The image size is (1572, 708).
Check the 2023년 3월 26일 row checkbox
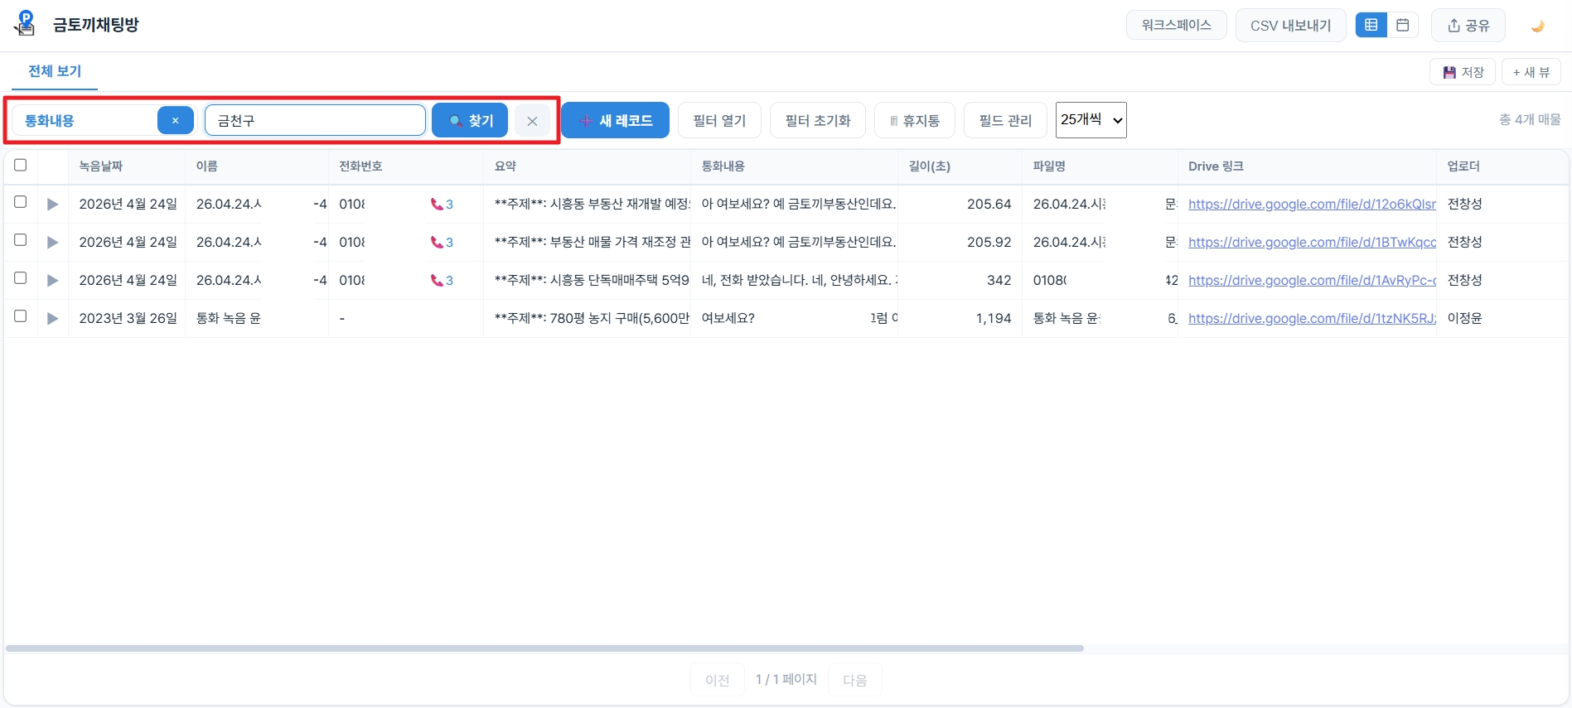[x=21, y=316]
